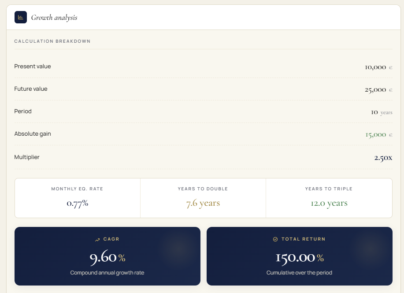Screen dimensions: 404x293
Task: Click the Calculation Breakdown section label
Action: [x=52, y=41]
